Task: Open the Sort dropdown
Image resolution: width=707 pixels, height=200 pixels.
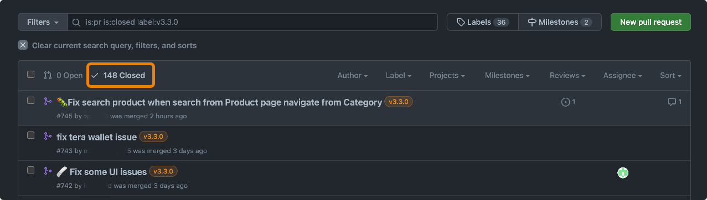Action: coord(670,75)
